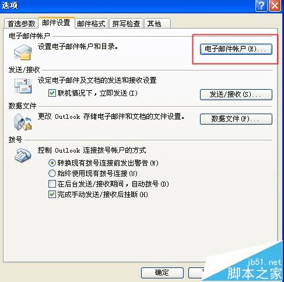Click the help question mark icon

pos(261,6)
